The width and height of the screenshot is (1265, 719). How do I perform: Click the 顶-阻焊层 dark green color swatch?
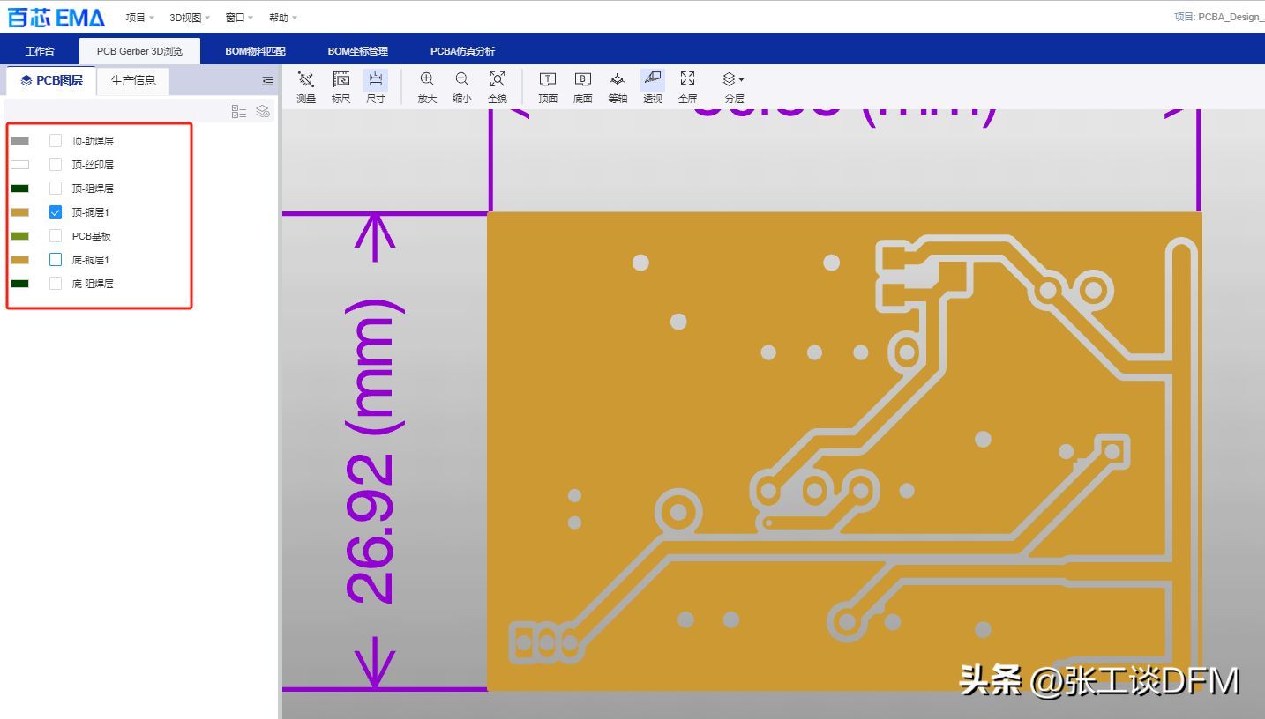(x=19, y=189)
